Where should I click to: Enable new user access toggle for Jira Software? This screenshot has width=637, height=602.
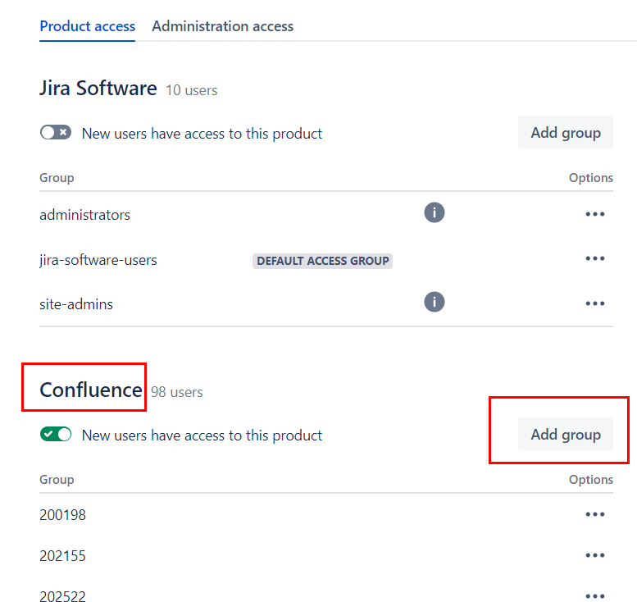click(56, 133)
